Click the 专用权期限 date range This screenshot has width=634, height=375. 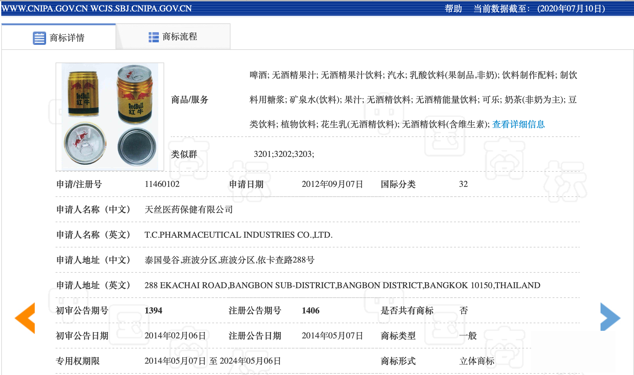pyautogui.click(x=212, y=361)
